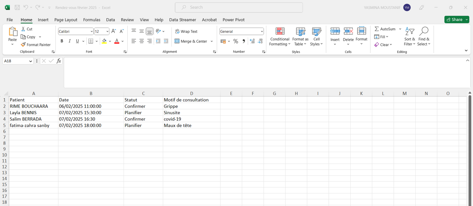
Task: Click the Conditional Formatting icon
Action: pyautogui.click(x=280, y=32)
